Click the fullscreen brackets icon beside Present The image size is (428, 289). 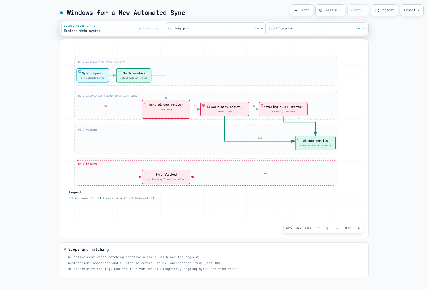click(377, 10)
